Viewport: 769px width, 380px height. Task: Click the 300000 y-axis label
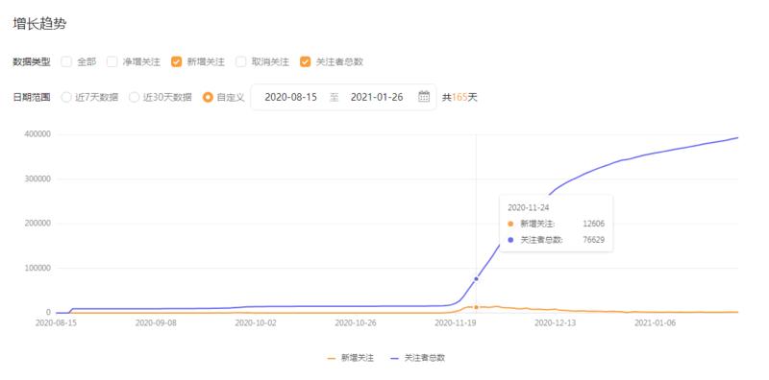click(37, 178)
